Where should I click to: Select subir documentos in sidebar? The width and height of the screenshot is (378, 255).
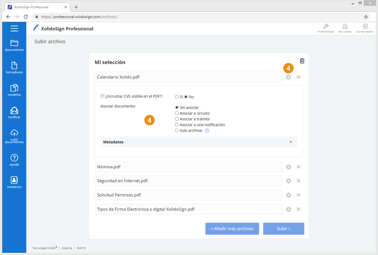click(14, 136)
